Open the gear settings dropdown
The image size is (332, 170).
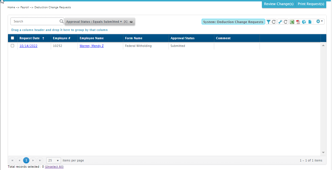(319, 22)
